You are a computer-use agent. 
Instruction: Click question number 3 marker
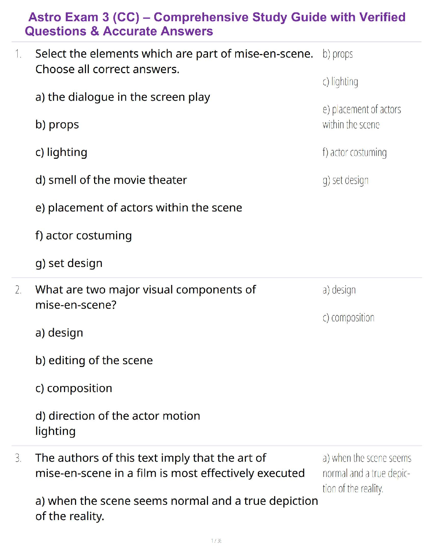tap(18, 458)
